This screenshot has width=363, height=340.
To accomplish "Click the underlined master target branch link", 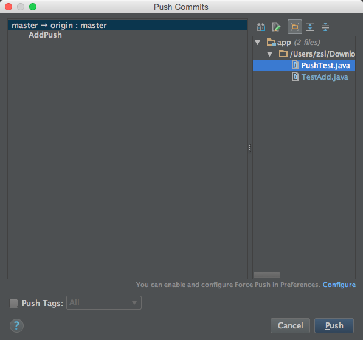I will click(94, 26).
